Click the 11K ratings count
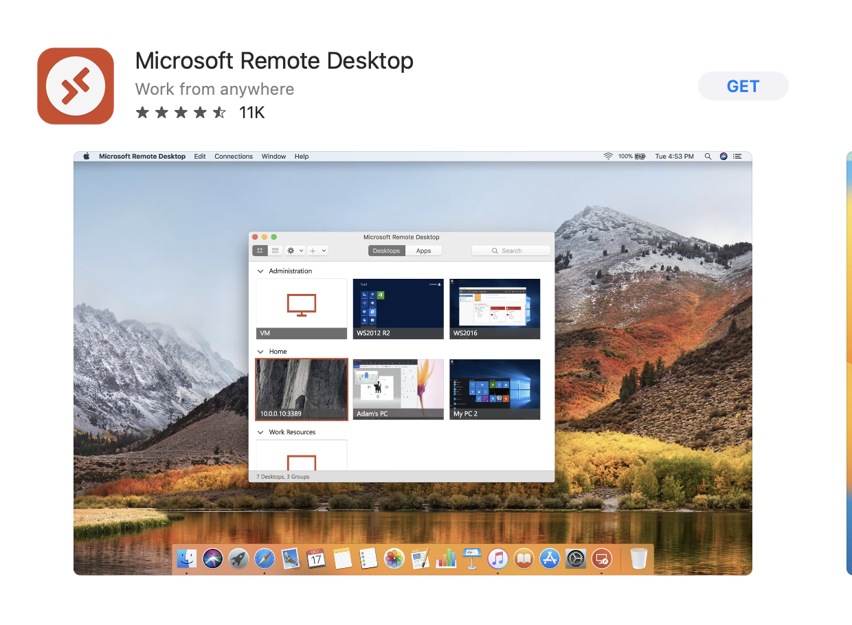Viewport: 852px width, 625px height. pyautogui.click(x=252, y=113)
